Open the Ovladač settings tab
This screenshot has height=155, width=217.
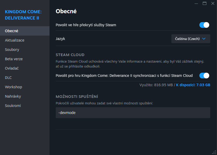12,68
